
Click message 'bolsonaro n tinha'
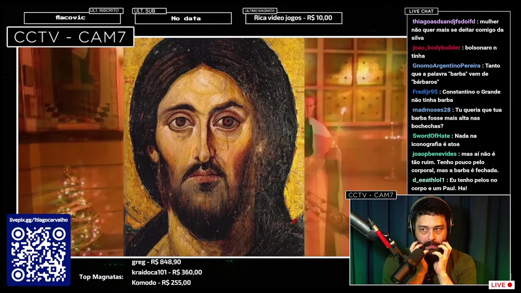(454, 52)
